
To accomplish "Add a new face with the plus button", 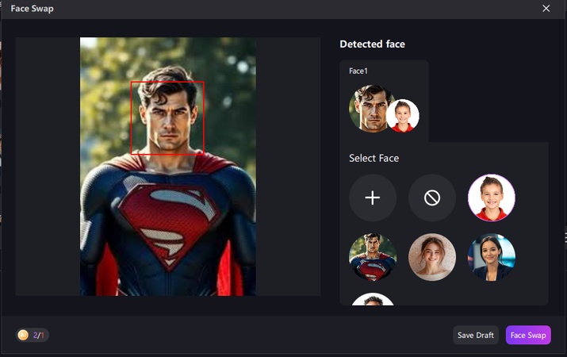I will point(373,198).
